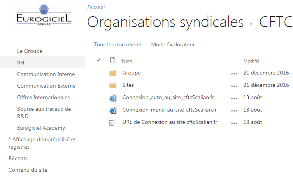Open ellipsis menu for Connexion_manu_au_site_cftcScalian.fr

pyautogui.click(x=234, y=111)
